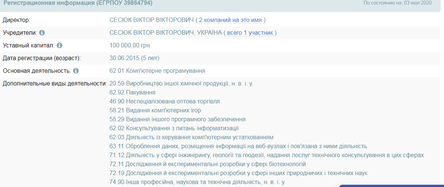
Task: Click activity 58.21 Видання комп'ютерних ігор
Action: point(155,110)
